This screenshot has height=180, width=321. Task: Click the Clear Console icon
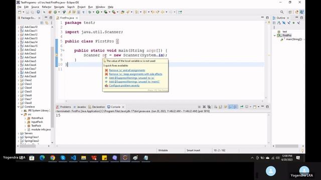pos(216,107)
